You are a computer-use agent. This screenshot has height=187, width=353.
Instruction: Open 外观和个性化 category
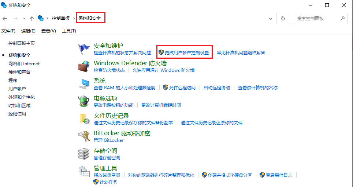tap(22, 97)
